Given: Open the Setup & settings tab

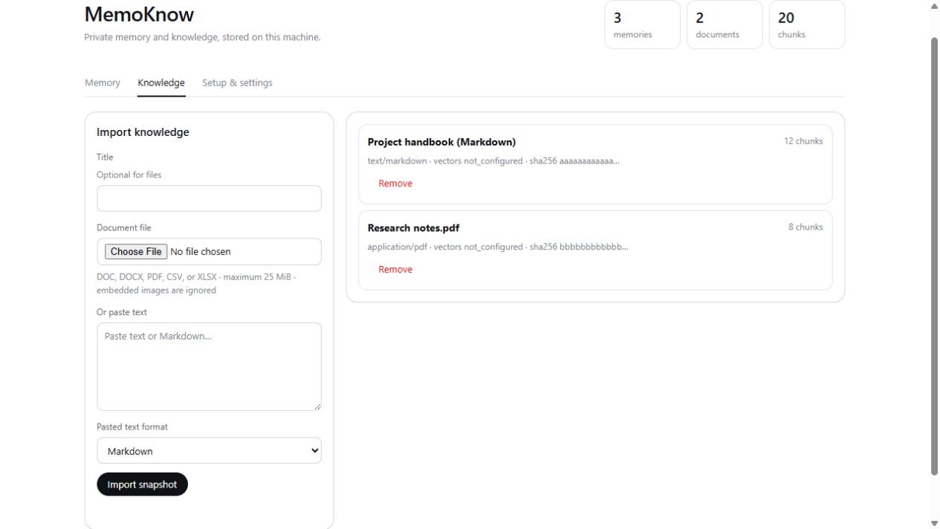Looking at the screenshot, I should [237, 82].
